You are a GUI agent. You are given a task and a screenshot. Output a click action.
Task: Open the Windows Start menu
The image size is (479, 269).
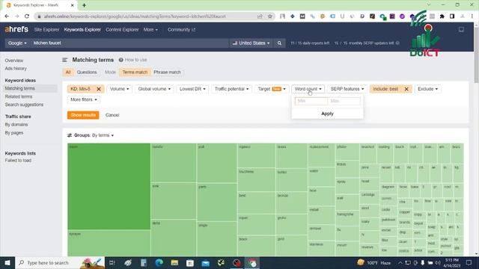coord(7,262)
